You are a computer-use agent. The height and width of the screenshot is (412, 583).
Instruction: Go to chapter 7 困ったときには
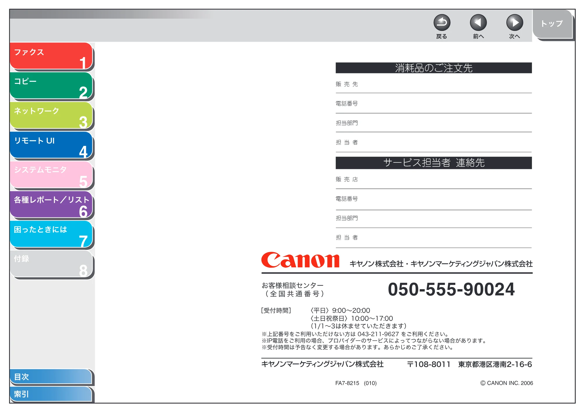pyautogui.click(x=51, y=234)
